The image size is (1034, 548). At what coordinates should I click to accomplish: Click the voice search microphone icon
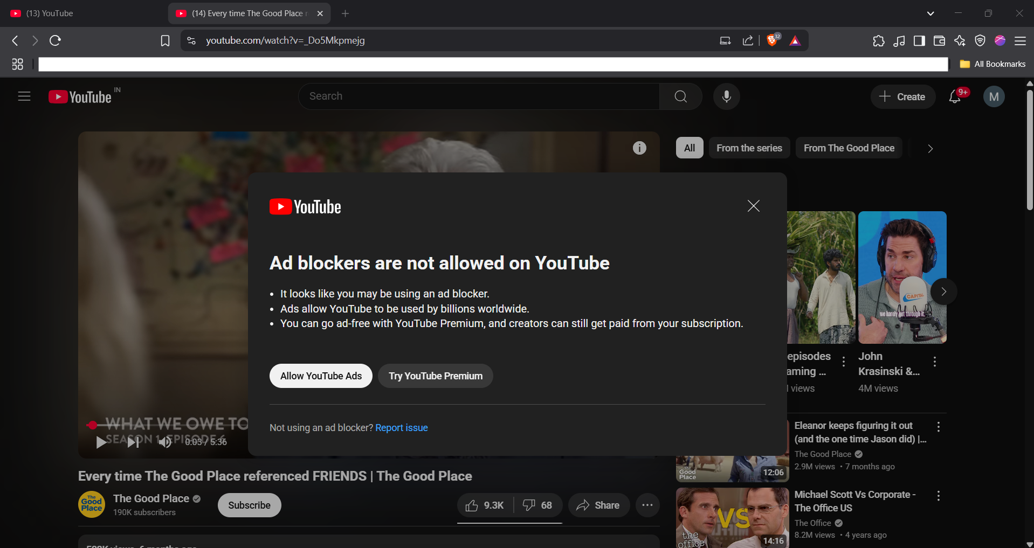click(x=726, y=96)
